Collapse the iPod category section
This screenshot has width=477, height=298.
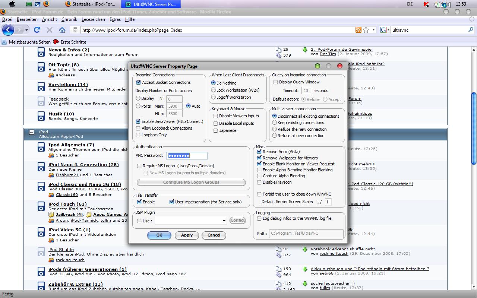click(x=32, y=132)
